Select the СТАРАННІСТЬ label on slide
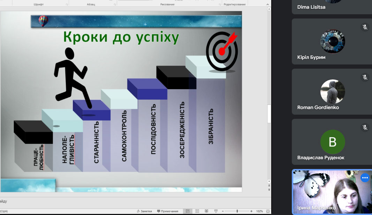372x215 pixels. click(96, 142)
